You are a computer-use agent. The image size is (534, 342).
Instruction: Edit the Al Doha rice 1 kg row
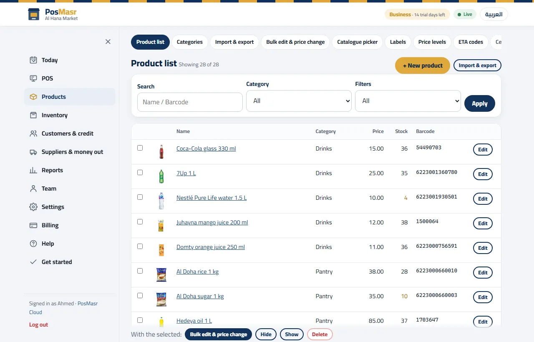pyautogui.click(x=483, y=273)
